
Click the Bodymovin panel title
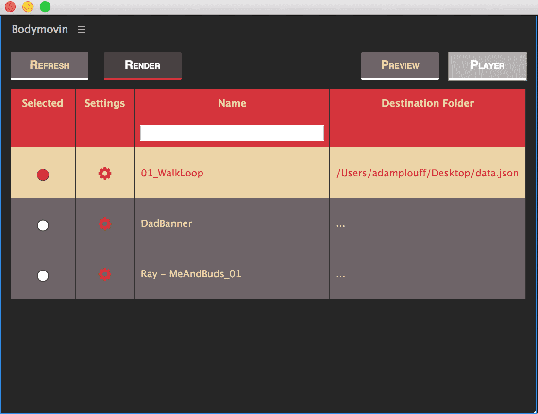tap(40, 30)
